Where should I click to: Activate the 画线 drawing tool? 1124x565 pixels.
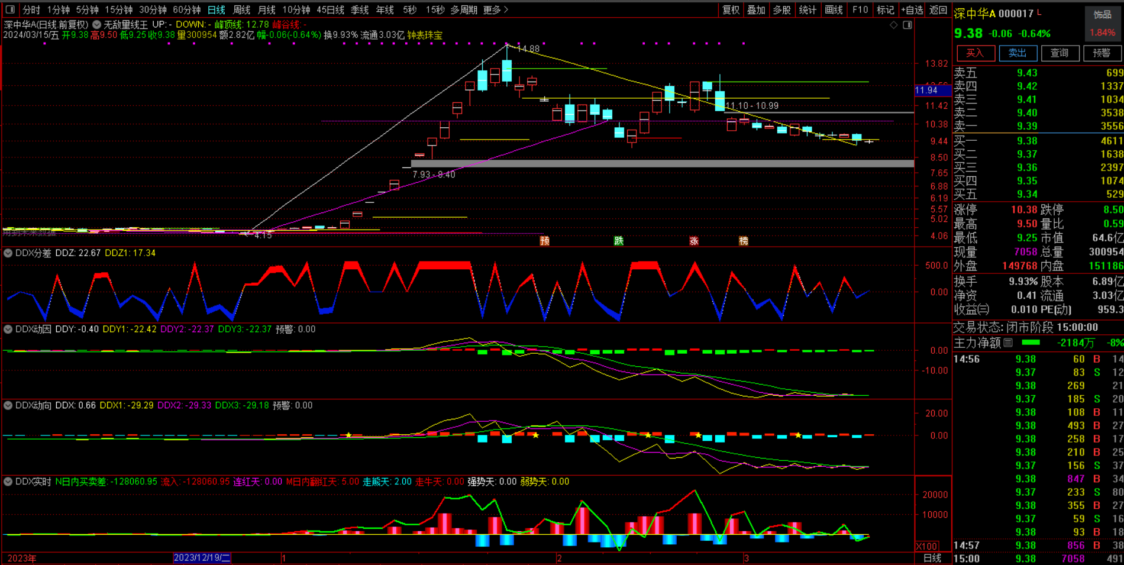tap(834, 9)
